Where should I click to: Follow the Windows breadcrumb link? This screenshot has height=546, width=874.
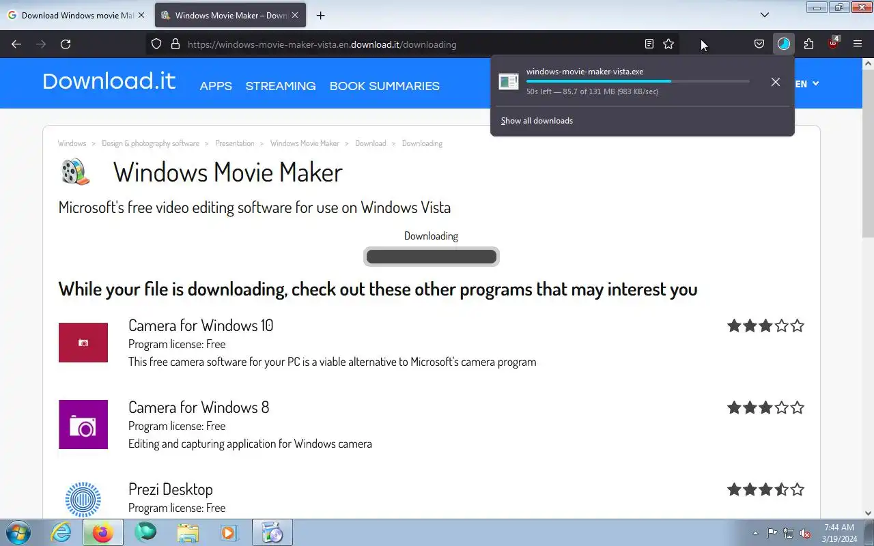coord(72,143)
